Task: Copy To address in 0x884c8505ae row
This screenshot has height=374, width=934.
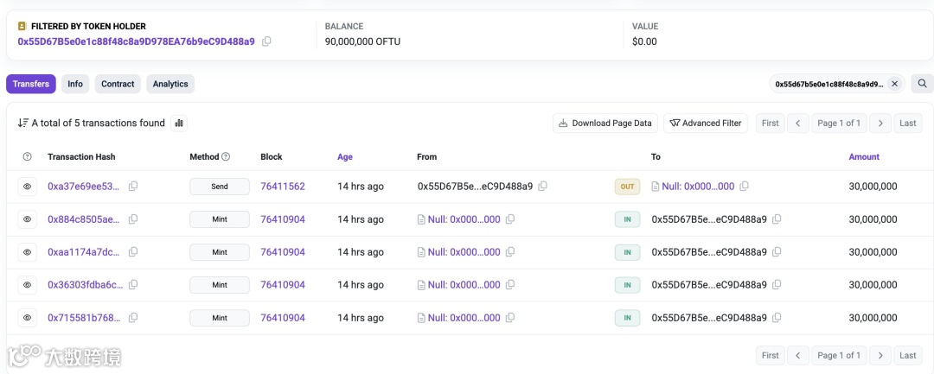Action: coord(777,219)
